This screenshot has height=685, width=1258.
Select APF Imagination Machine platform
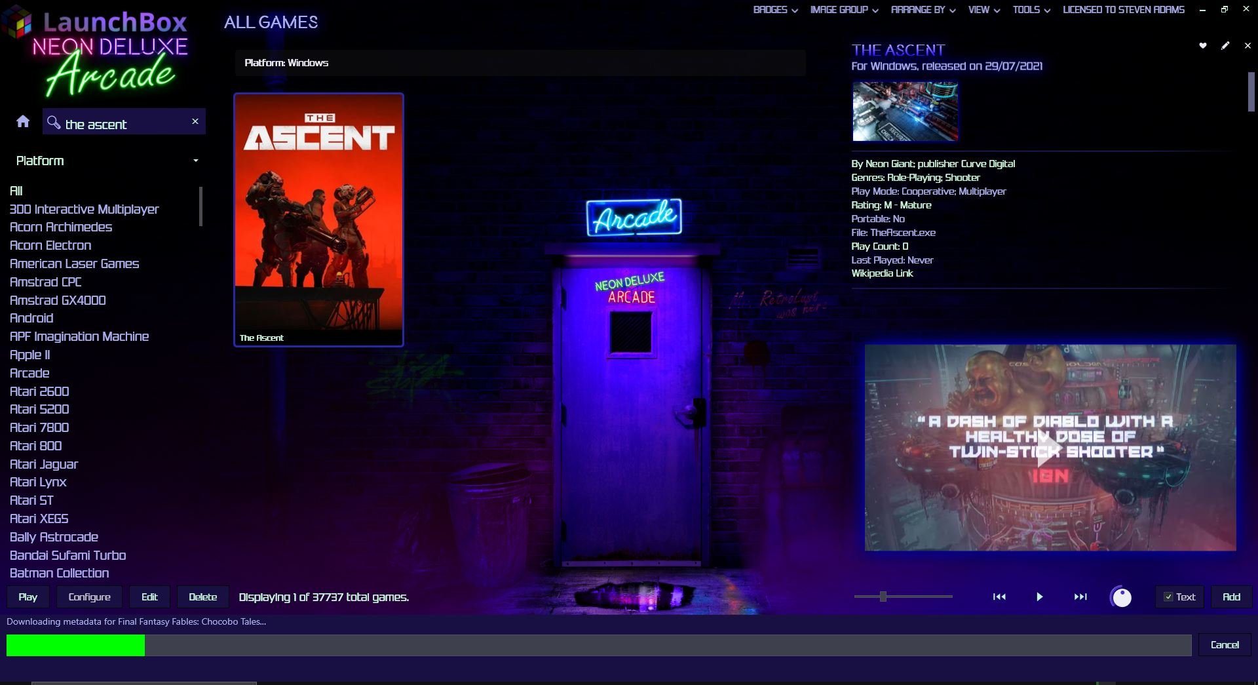(x=79, y=336)
